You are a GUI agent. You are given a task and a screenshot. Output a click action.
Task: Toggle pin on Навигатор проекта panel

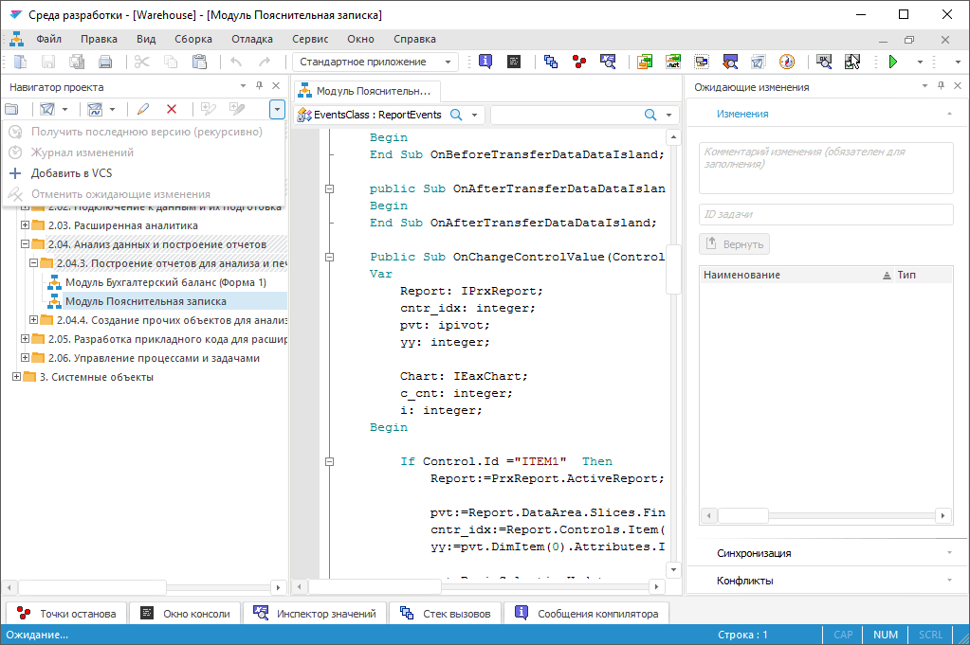[259, 86]
